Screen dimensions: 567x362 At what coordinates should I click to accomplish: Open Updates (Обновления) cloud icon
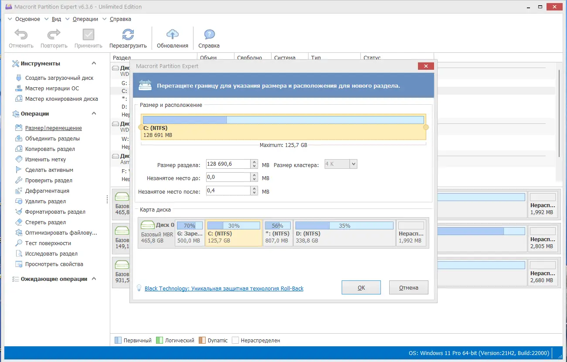tap(173, 35)
